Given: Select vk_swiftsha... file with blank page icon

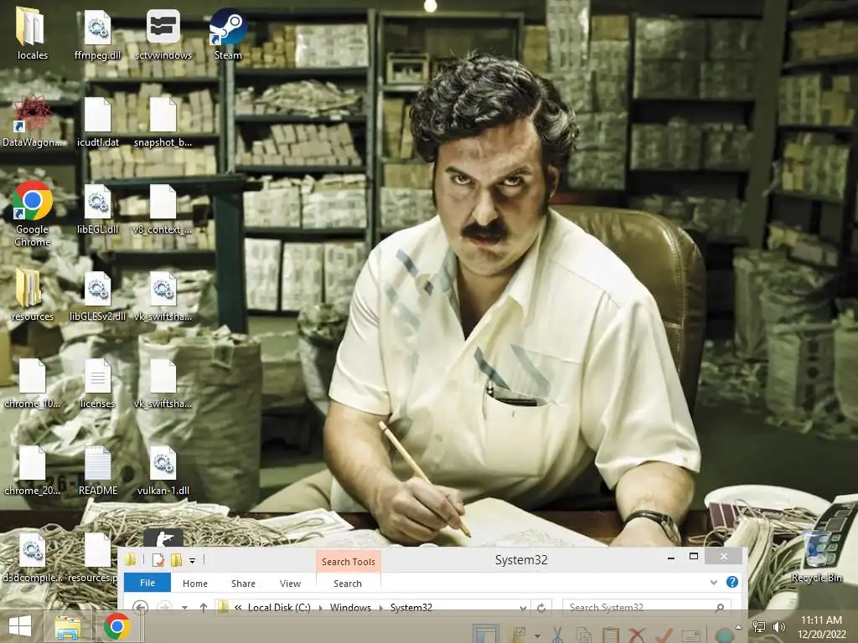Looking at the screenshot, I should point(163,383).
